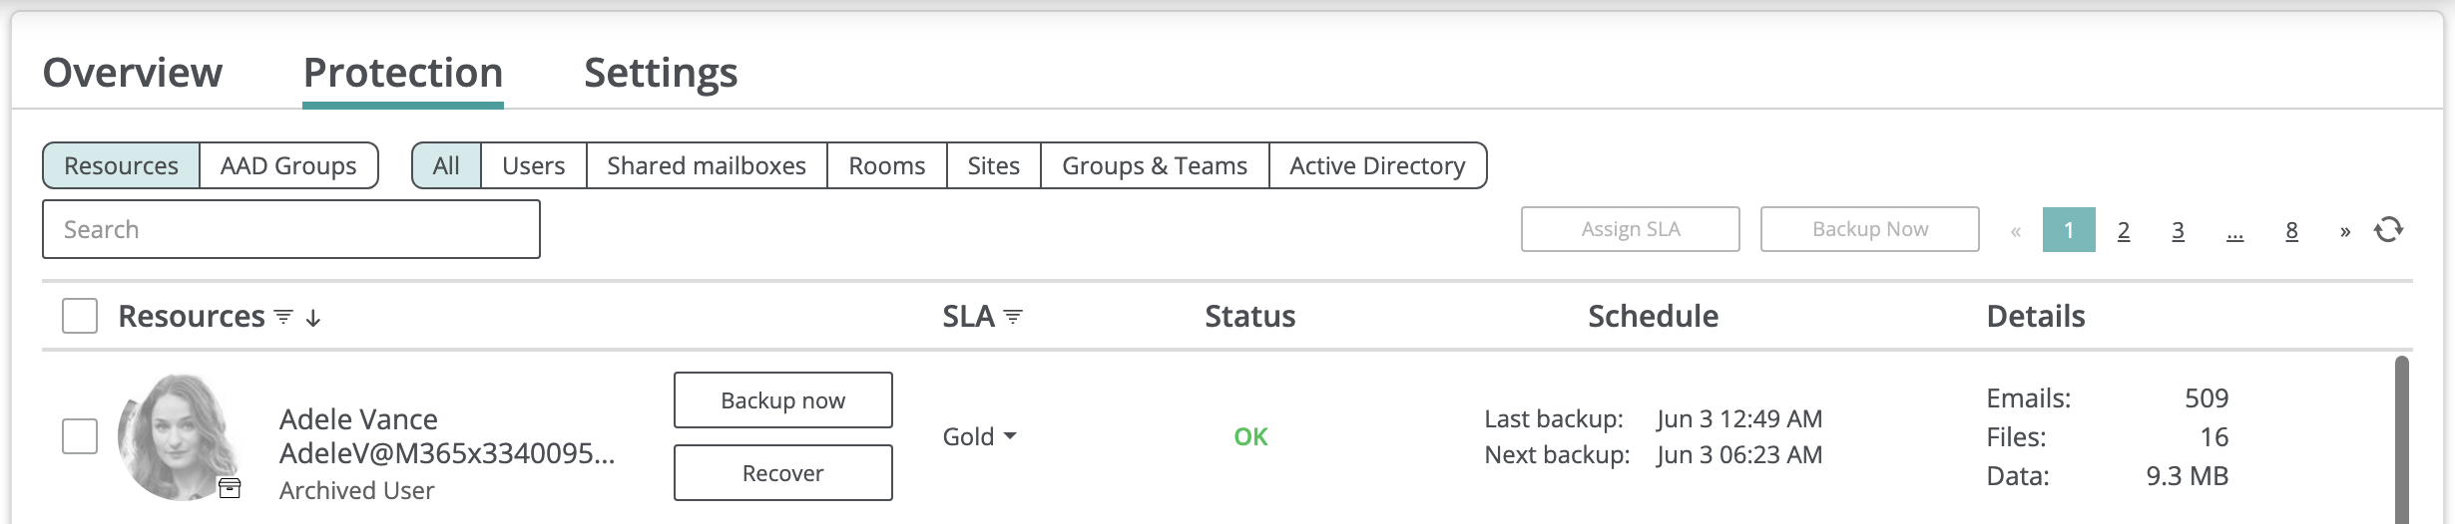Jump to page 8
Viewport: 2455px width, 524px height.
click(2292, 231)
